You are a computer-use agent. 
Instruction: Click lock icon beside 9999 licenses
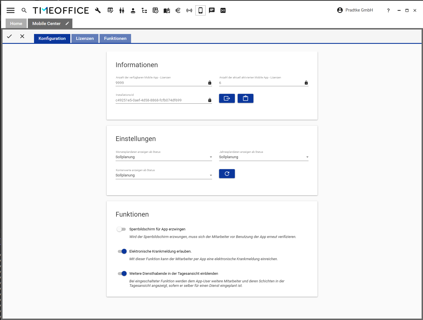(x=210, y=83)
